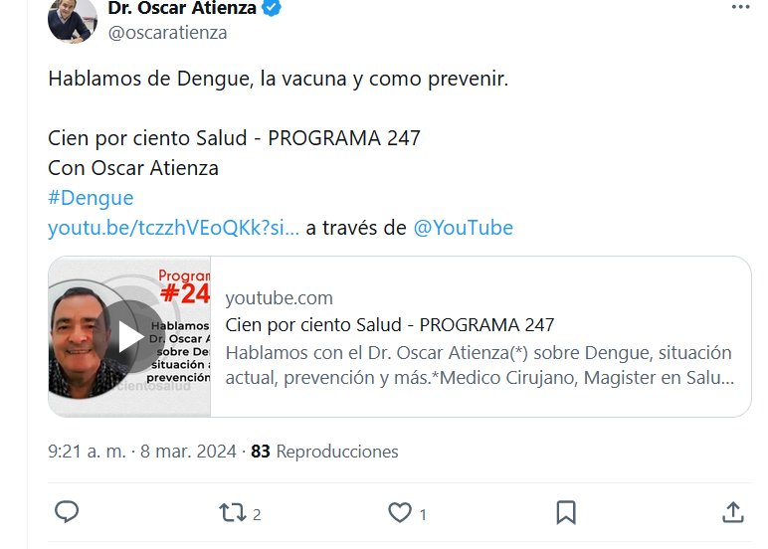Open youtu.be/tczzhVEoQKk link
Viewport: 768px width, 549px height.
(173, 228)
